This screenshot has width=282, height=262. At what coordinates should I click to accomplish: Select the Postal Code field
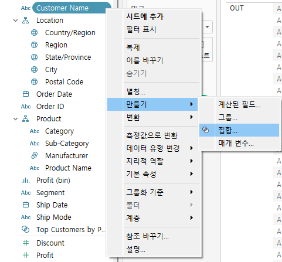pos(64,82)
